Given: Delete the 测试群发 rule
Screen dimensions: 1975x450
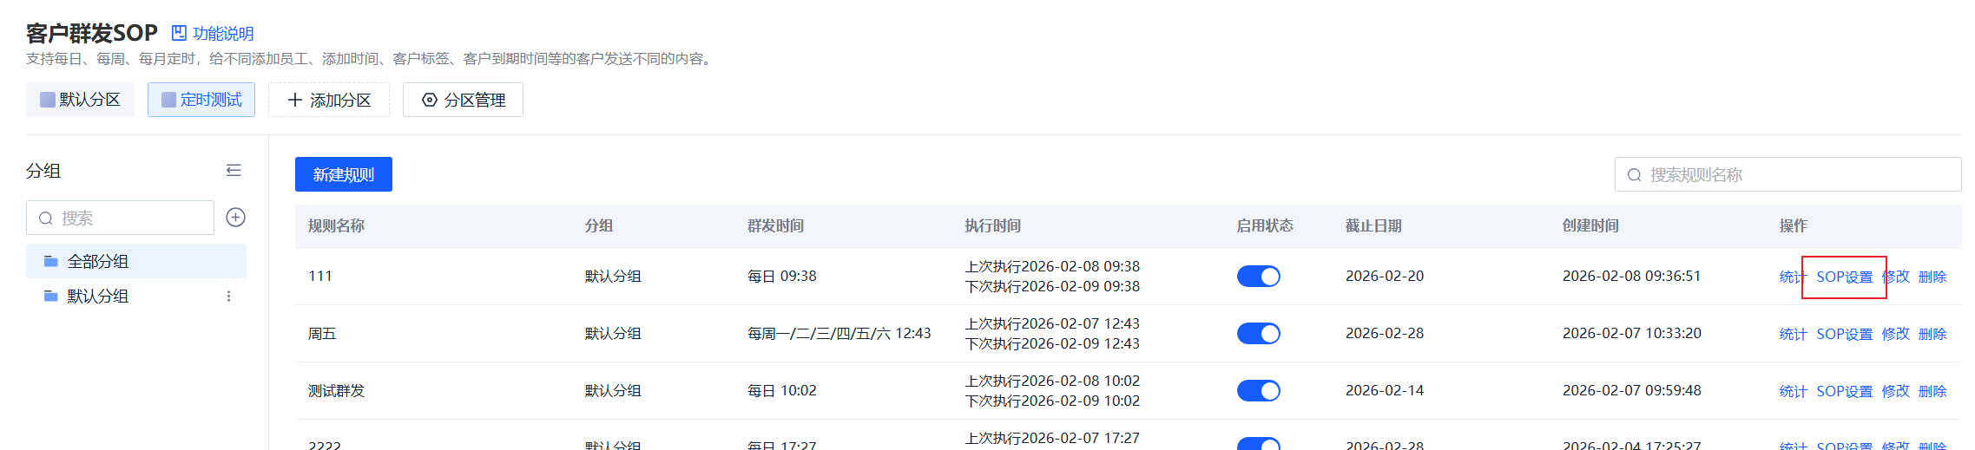Looking at the screenshot, I should click(1932, 392).
